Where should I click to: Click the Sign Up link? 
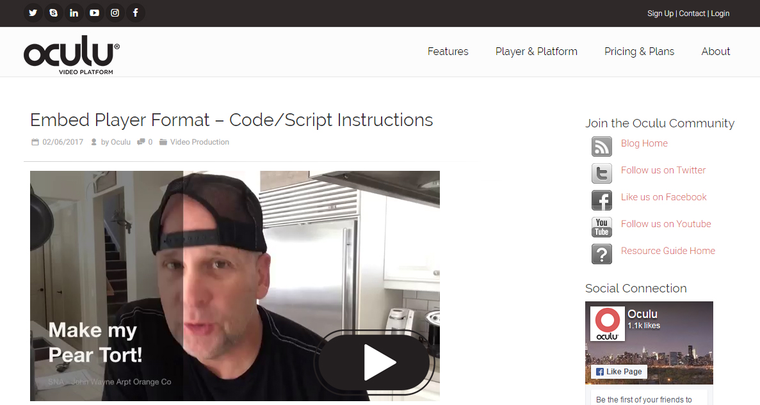tap(660, 13)
